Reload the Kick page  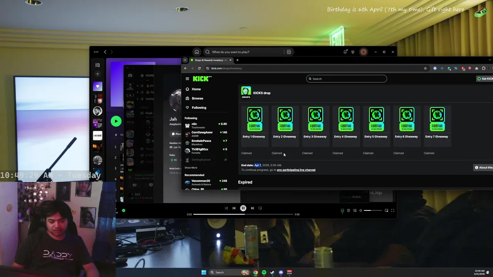199,68
